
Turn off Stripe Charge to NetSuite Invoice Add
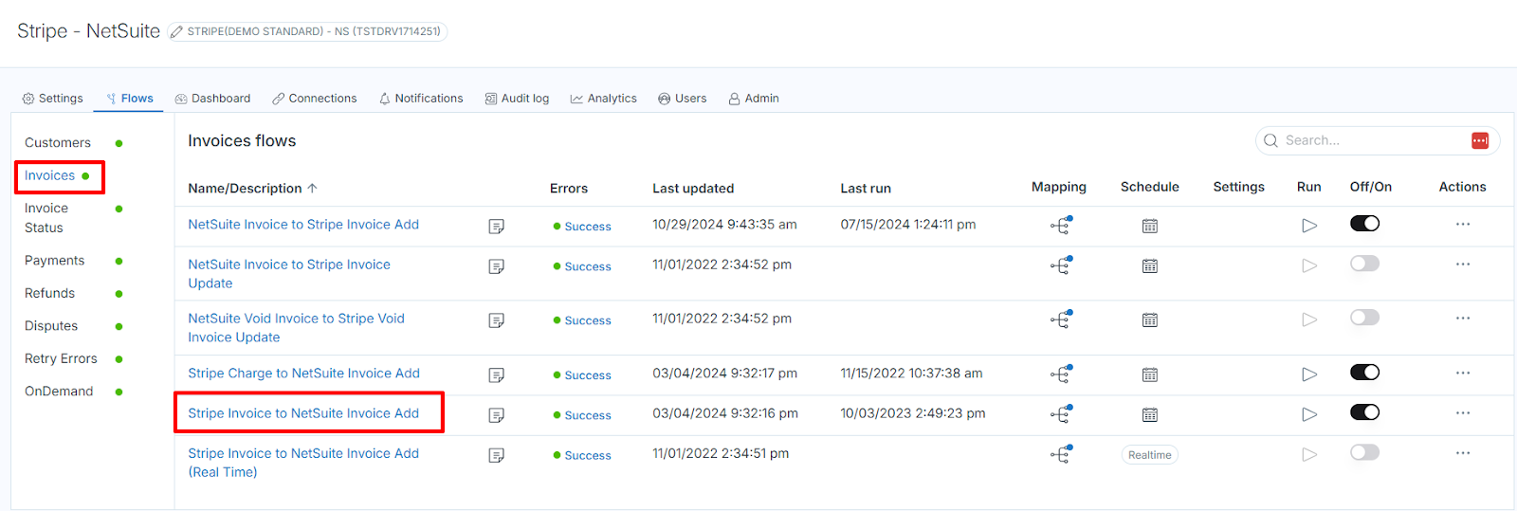pyautogui.click(x=1364, y=373)
